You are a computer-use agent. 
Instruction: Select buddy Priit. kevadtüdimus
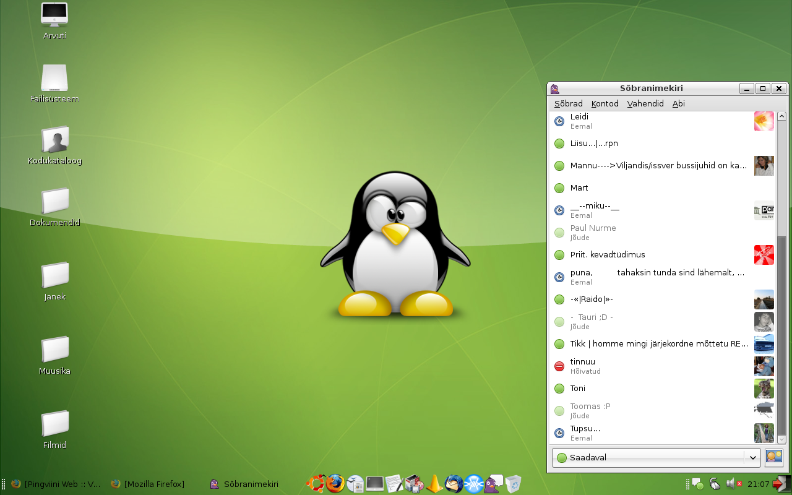662,255
